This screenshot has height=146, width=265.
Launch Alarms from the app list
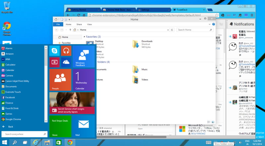coord(9,48)
